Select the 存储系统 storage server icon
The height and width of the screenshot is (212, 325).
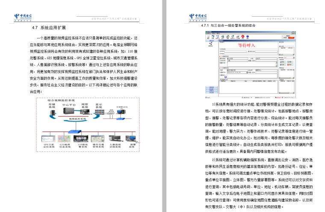point(52,112)
